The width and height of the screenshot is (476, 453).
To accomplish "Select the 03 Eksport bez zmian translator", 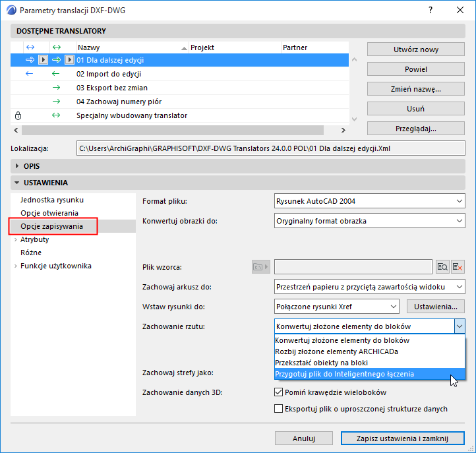I will point(179,88).
